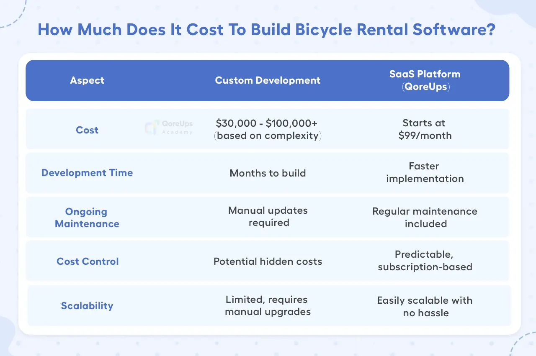536x356 pixels.
Task: Click the "Predictable, subscription-based" cell
Action: point(425,261)
